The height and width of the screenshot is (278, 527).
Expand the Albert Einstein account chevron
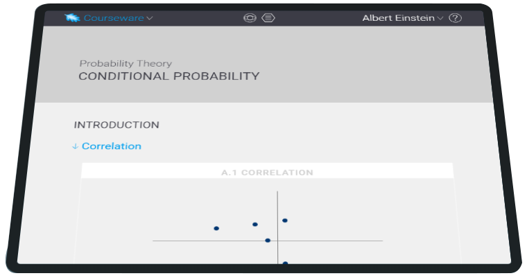[440, 18]
